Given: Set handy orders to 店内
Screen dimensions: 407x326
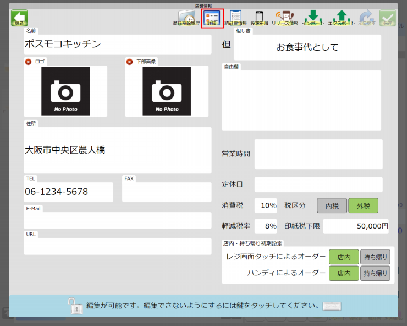Looking at the screenshot, I should pyautogui.click(x=344, y=273).
